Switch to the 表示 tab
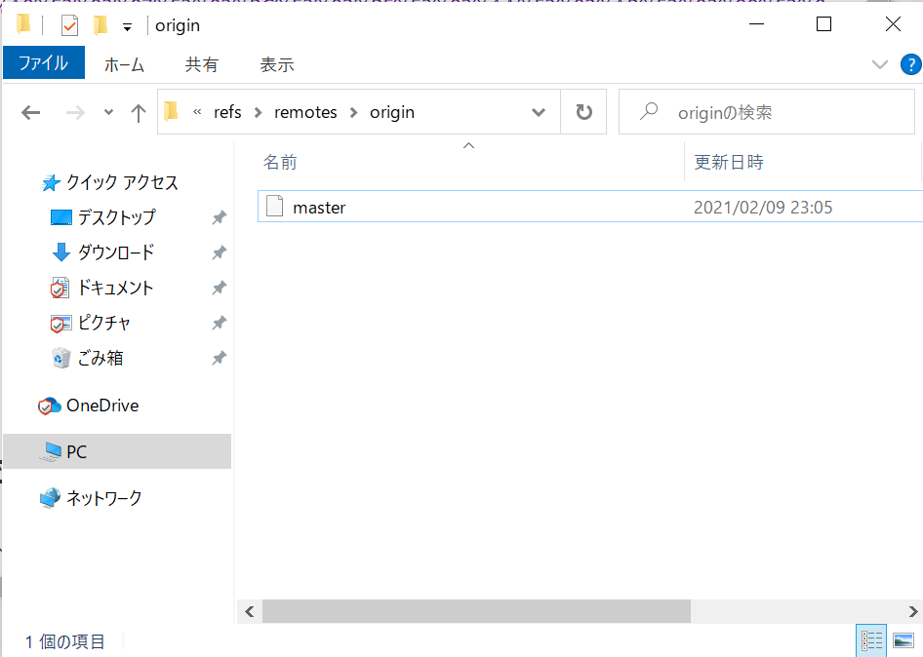Image resolution: width=923 pixels, height=657 pixels. tap(277, 64)
